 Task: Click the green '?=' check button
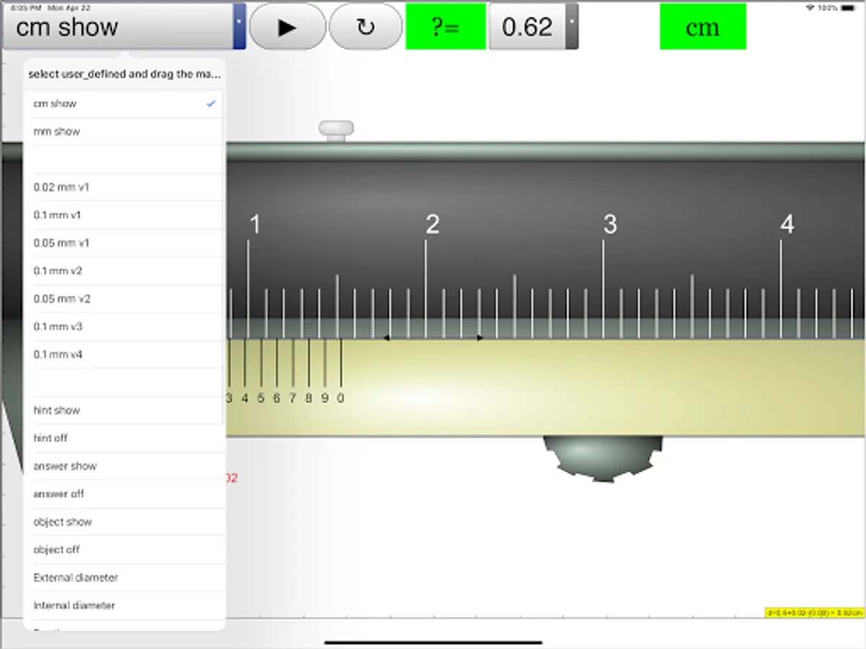(x=445, y=27)
